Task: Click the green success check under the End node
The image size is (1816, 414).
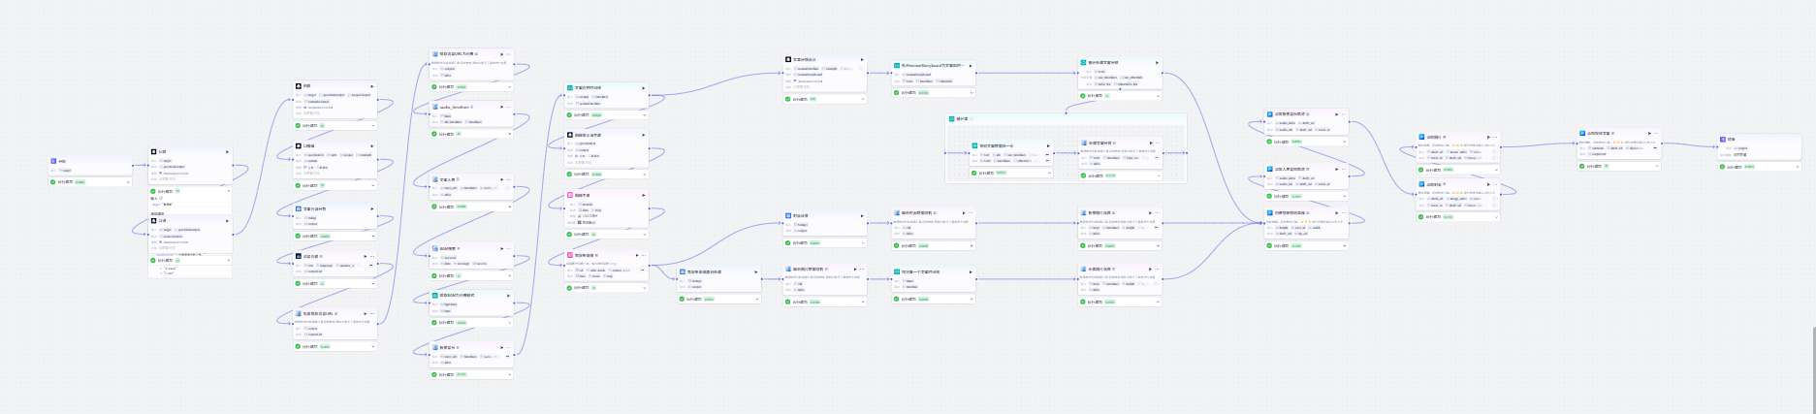Action: [1723, 167]
